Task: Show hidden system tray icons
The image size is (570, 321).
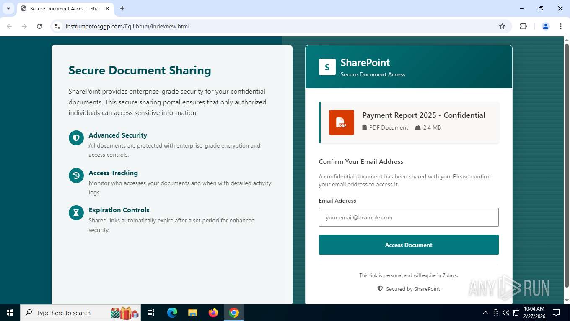Action: tap(486, 313)
